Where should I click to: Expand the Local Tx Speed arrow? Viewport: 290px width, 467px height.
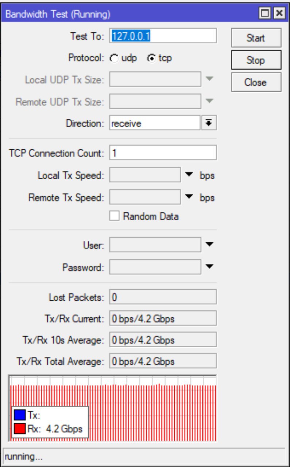189,175
